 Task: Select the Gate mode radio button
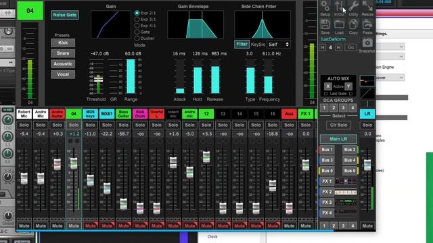pos(137,32)
